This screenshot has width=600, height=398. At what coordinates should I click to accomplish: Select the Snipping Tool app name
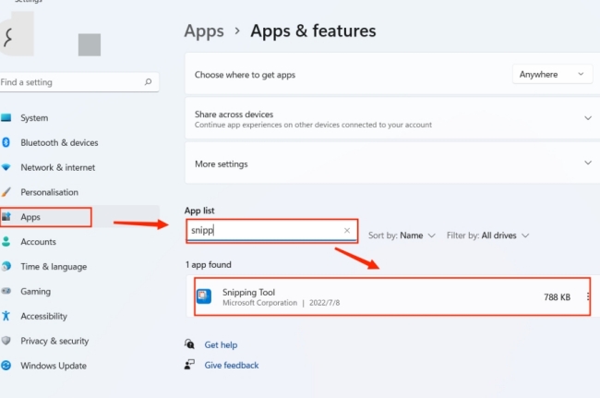[x=248, y=293]
